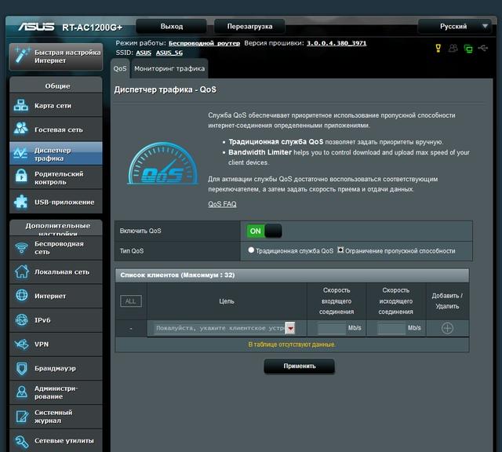Open the Брандмауэр menu item
This screenshot has height=452, width=502.
56,368
